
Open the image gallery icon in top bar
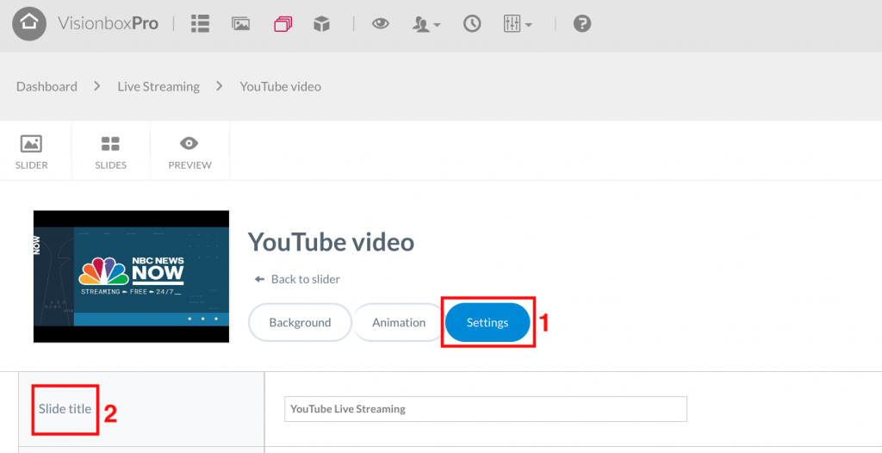[x=241, y=23]
